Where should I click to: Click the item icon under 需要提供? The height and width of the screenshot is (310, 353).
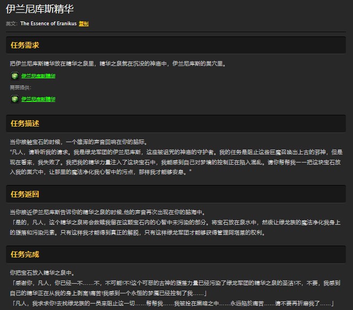tap(15, 99)
